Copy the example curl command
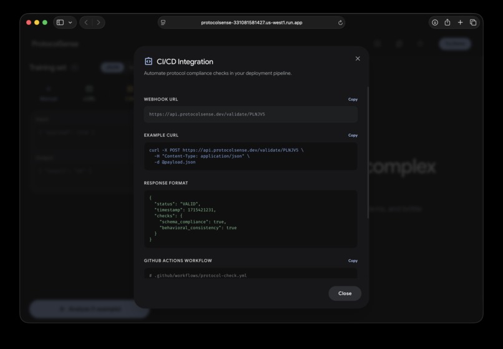The height and width of the screenshot is (349, 503). click(353, 135)
